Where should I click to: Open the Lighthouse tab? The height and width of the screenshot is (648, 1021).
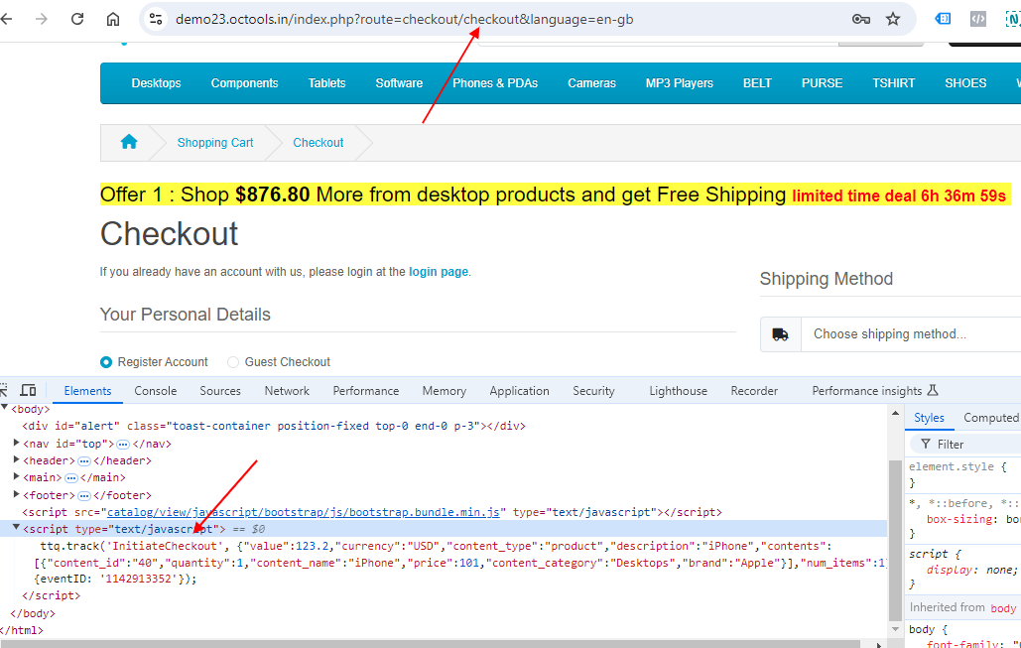click(678, 391)
